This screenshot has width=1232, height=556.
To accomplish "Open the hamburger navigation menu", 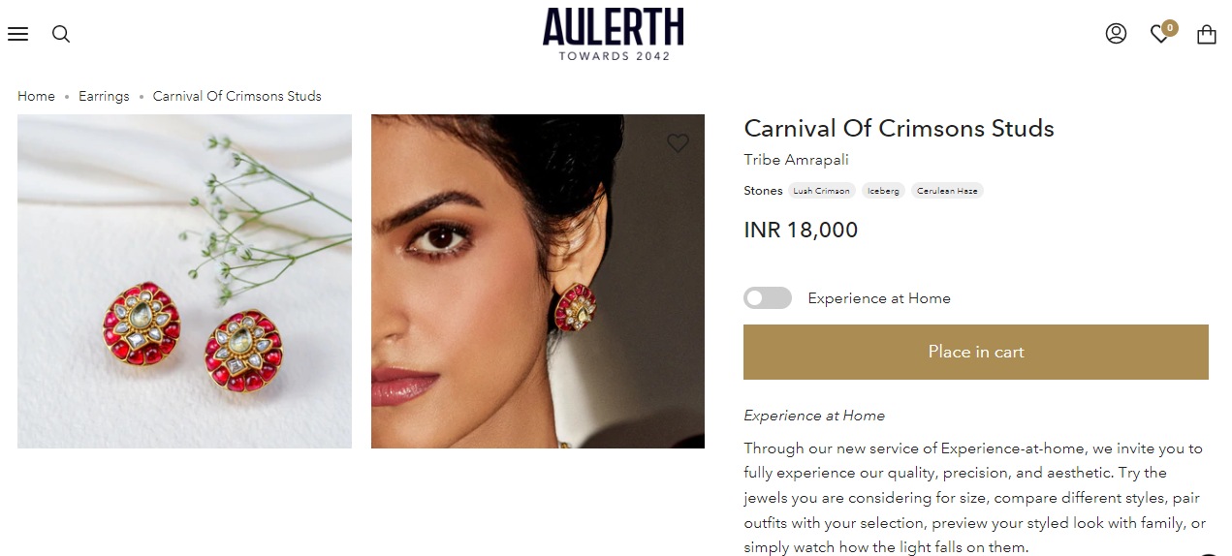I will pyautogui.click(x=17, y=34).
